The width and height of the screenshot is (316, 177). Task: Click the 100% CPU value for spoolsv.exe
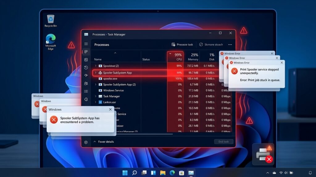click(179, 79)
